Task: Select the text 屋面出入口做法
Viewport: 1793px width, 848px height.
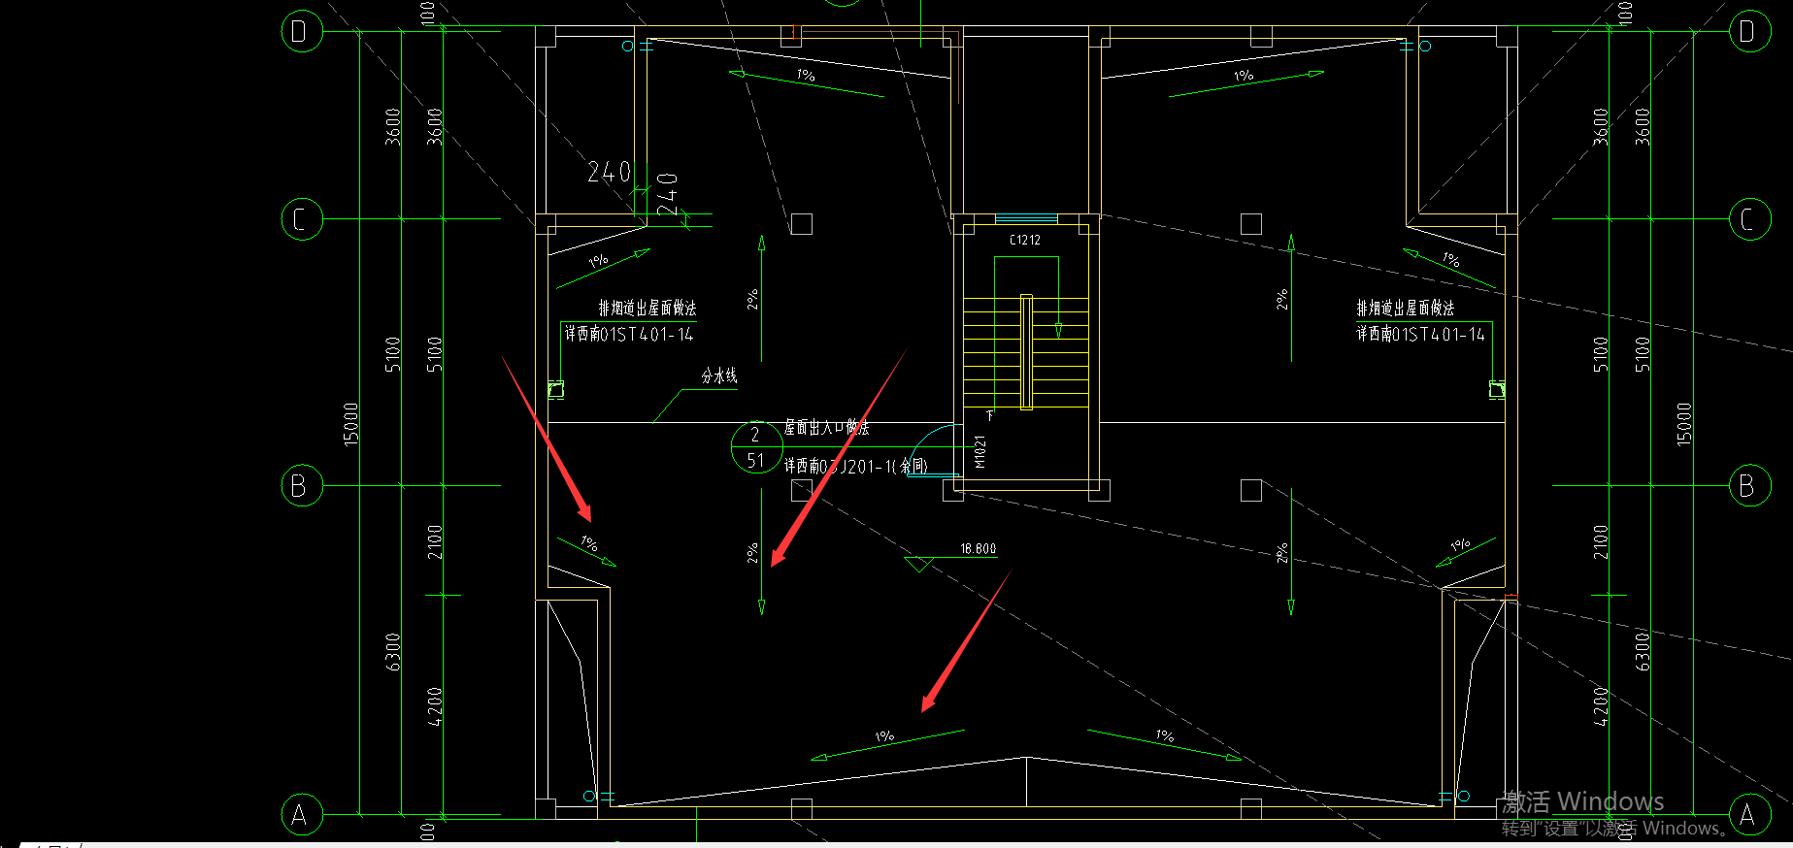Action: pyautogui.click(x=826, y=428)
